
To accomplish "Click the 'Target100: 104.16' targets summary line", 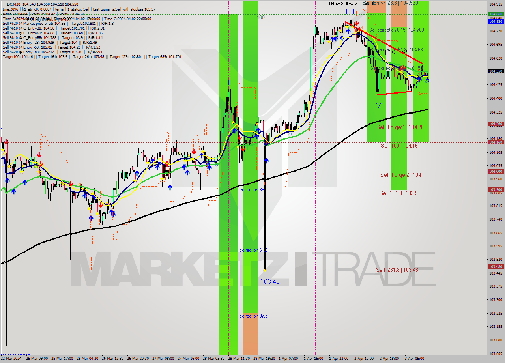I will click(92, 56).
